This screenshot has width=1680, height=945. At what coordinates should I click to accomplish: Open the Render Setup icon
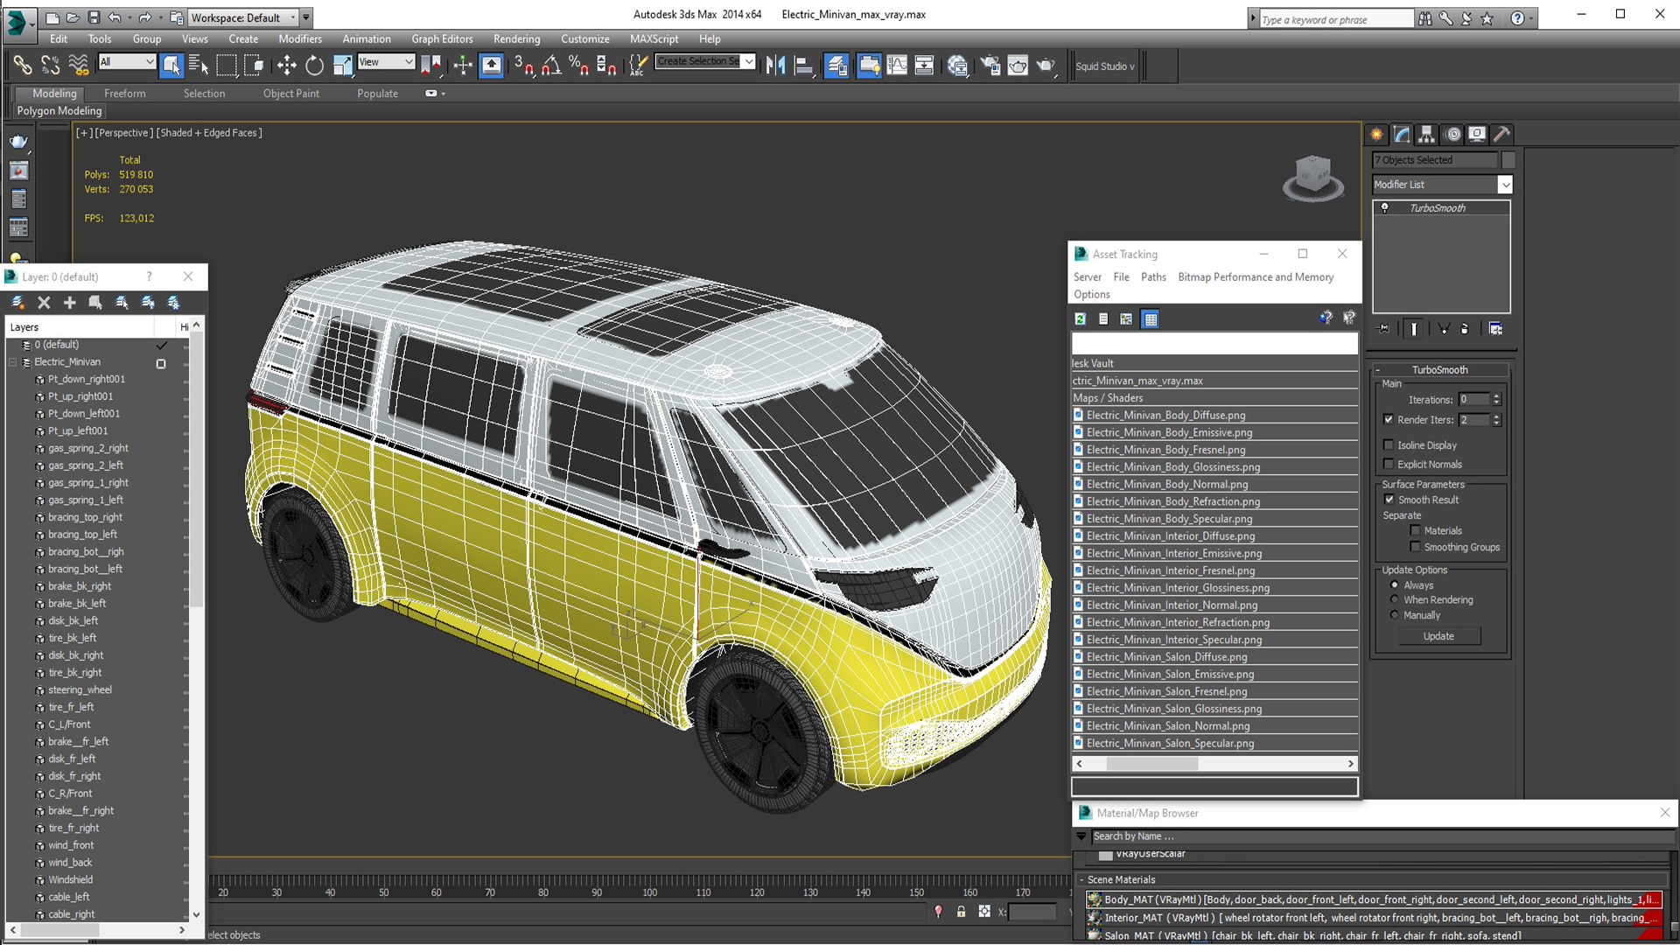point(990,65)
